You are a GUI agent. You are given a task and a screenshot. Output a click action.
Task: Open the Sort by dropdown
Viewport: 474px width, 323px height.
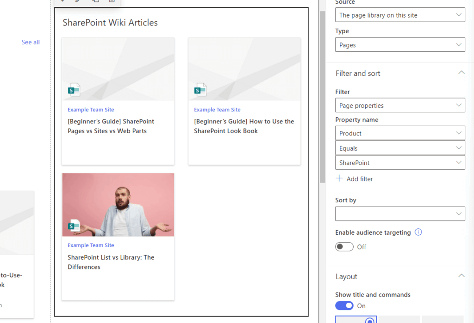pos(400,214)
